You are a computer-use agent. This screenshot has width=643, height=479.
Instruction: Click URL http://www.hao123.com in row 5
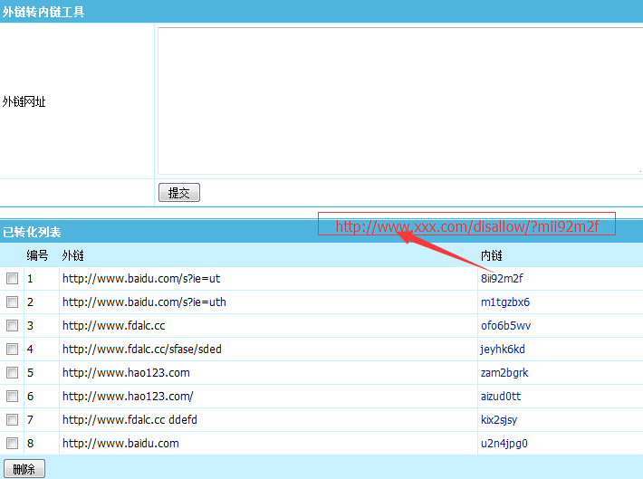[126, 373]
